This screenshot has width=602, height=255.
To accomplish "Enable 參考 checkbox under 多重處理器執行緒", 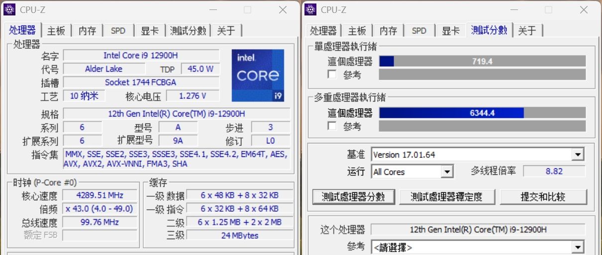I will tap(332, 126).
